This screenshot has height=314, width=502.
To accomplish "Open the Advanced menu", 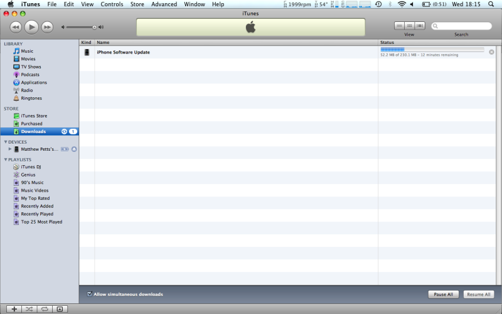I will pos(164,4).
